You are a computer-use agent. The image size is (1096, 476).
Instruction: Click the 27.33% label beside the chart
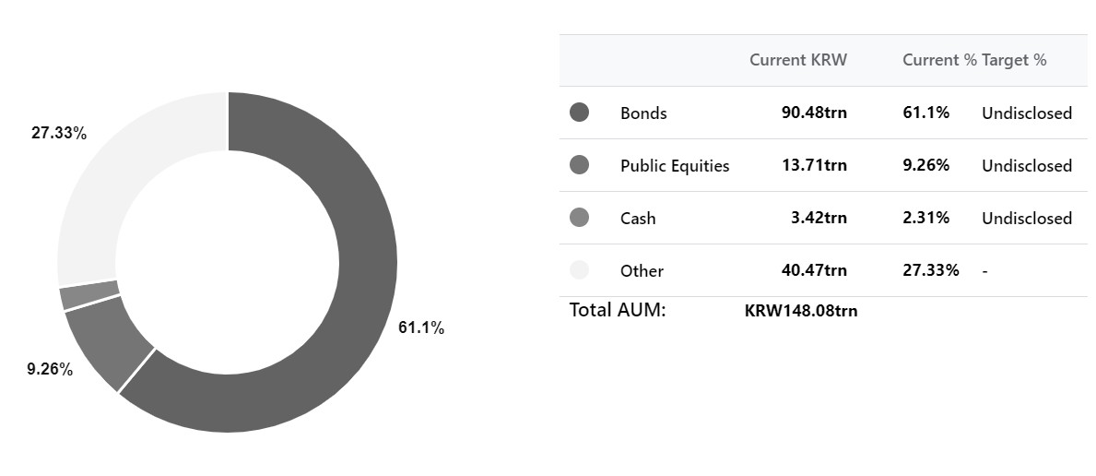(59, 133)
